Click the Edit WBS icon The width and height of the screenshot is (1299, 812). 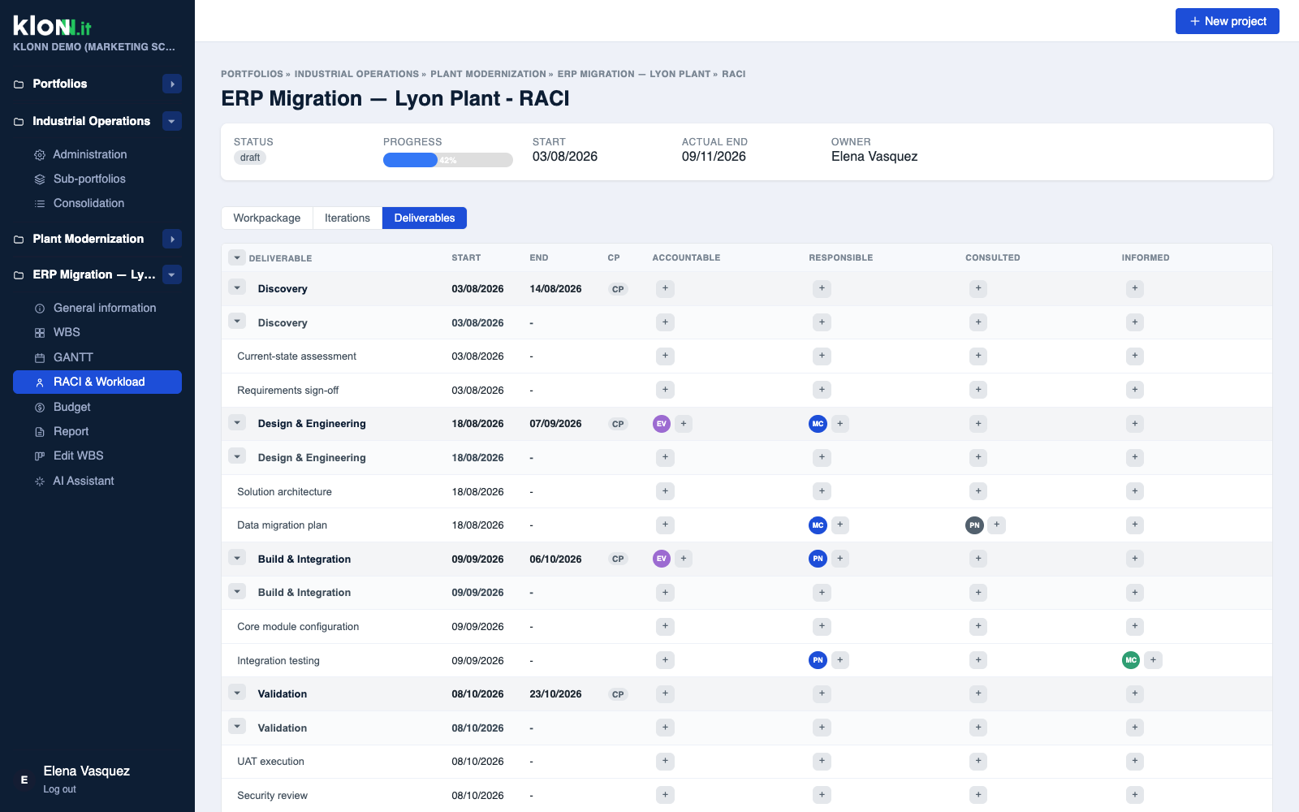tap(39, 456)
